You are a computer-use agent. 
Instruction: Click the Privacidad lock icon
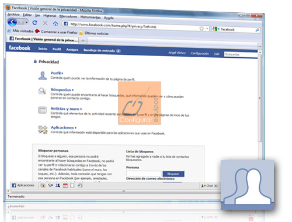tap(35, 61)
